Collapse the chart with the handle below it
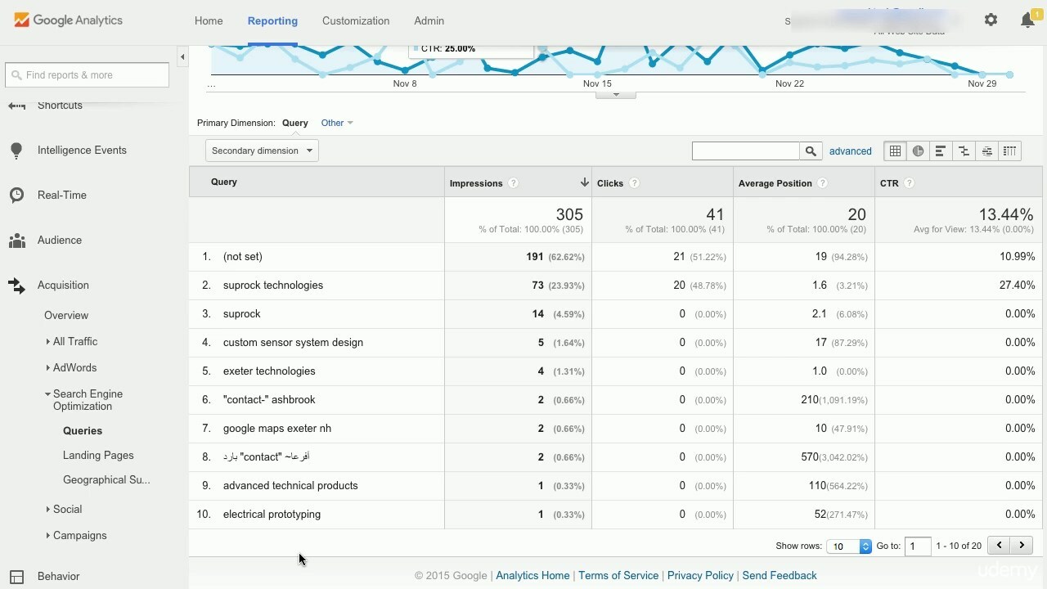The image size is (1047, 589). tap(616, 95)
